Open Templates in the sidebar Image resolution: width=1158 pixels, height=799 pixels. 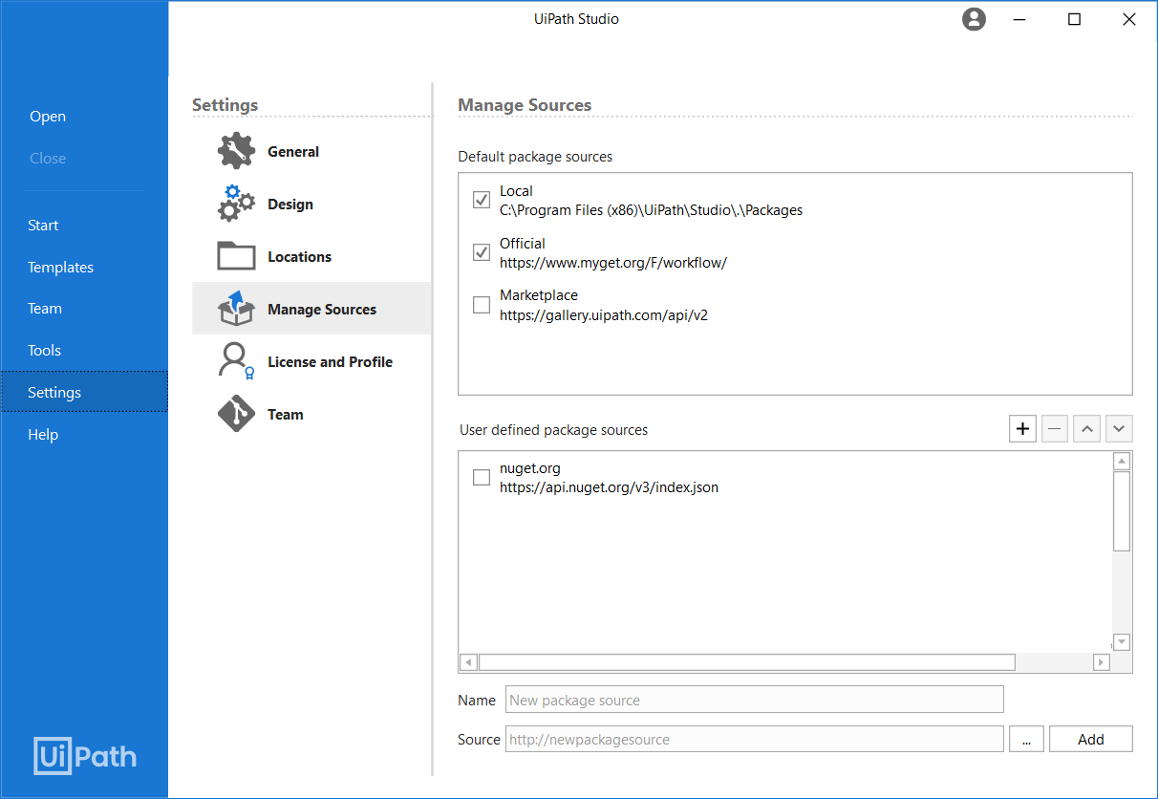[60, 268]
